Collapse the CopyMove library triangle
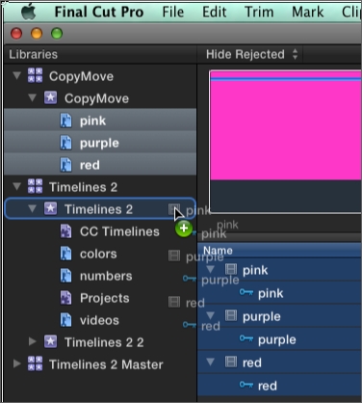Image resolution: width=362 pixels, height=403 pixels. pyautogui.click(x=16, y=76)
